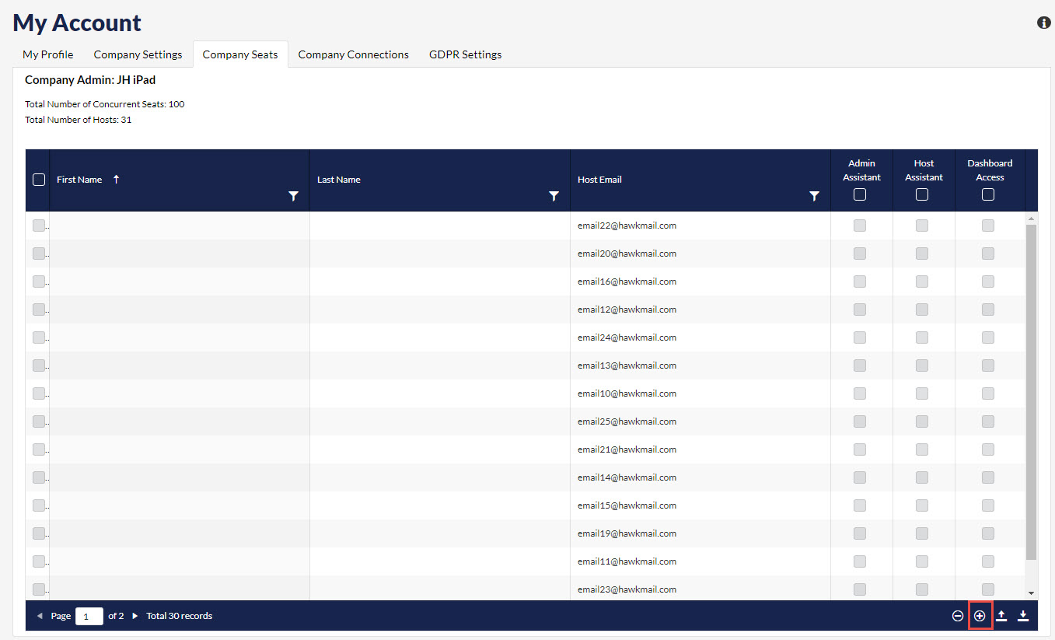Go to previous page using arrow
1055x640 pixels.
(40, 616)
